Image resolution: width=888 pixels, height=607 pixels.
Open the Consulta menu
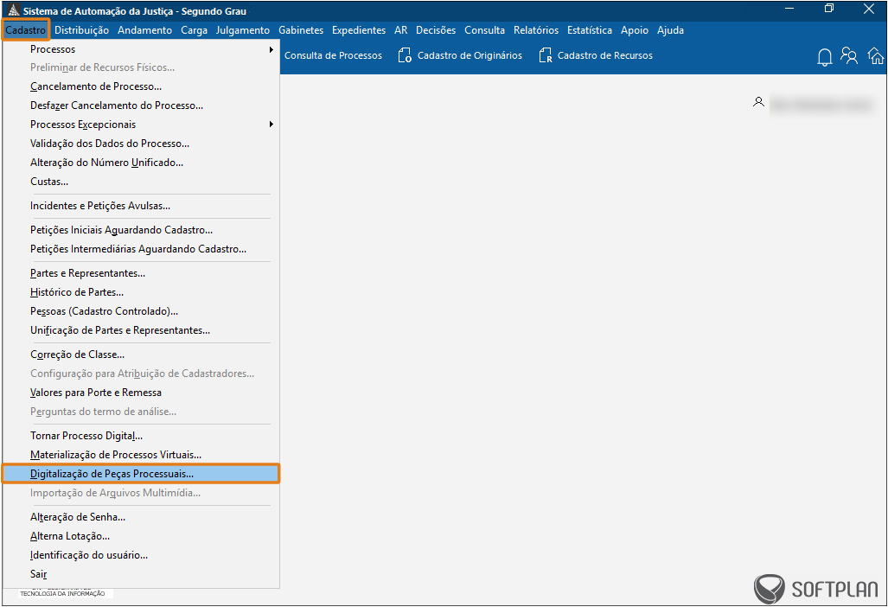484,30
